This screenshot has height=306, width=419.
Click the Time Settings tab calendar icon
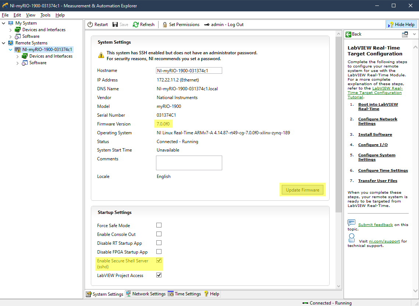(x=170, y=294)
